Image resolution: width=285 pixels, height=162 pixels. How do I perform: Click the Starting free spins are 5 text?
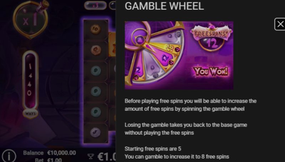[x=153, y=149]
